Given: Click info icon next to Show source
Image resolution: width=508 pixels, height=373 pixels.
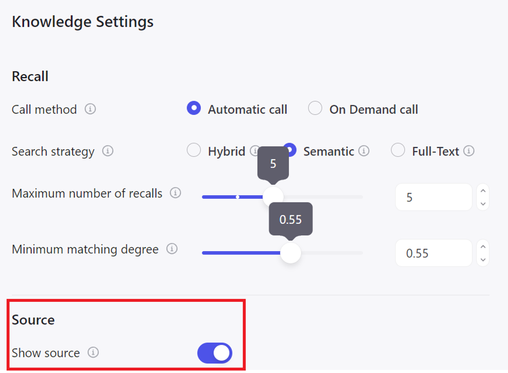Looking at the screenshot, I should point(93,353).
